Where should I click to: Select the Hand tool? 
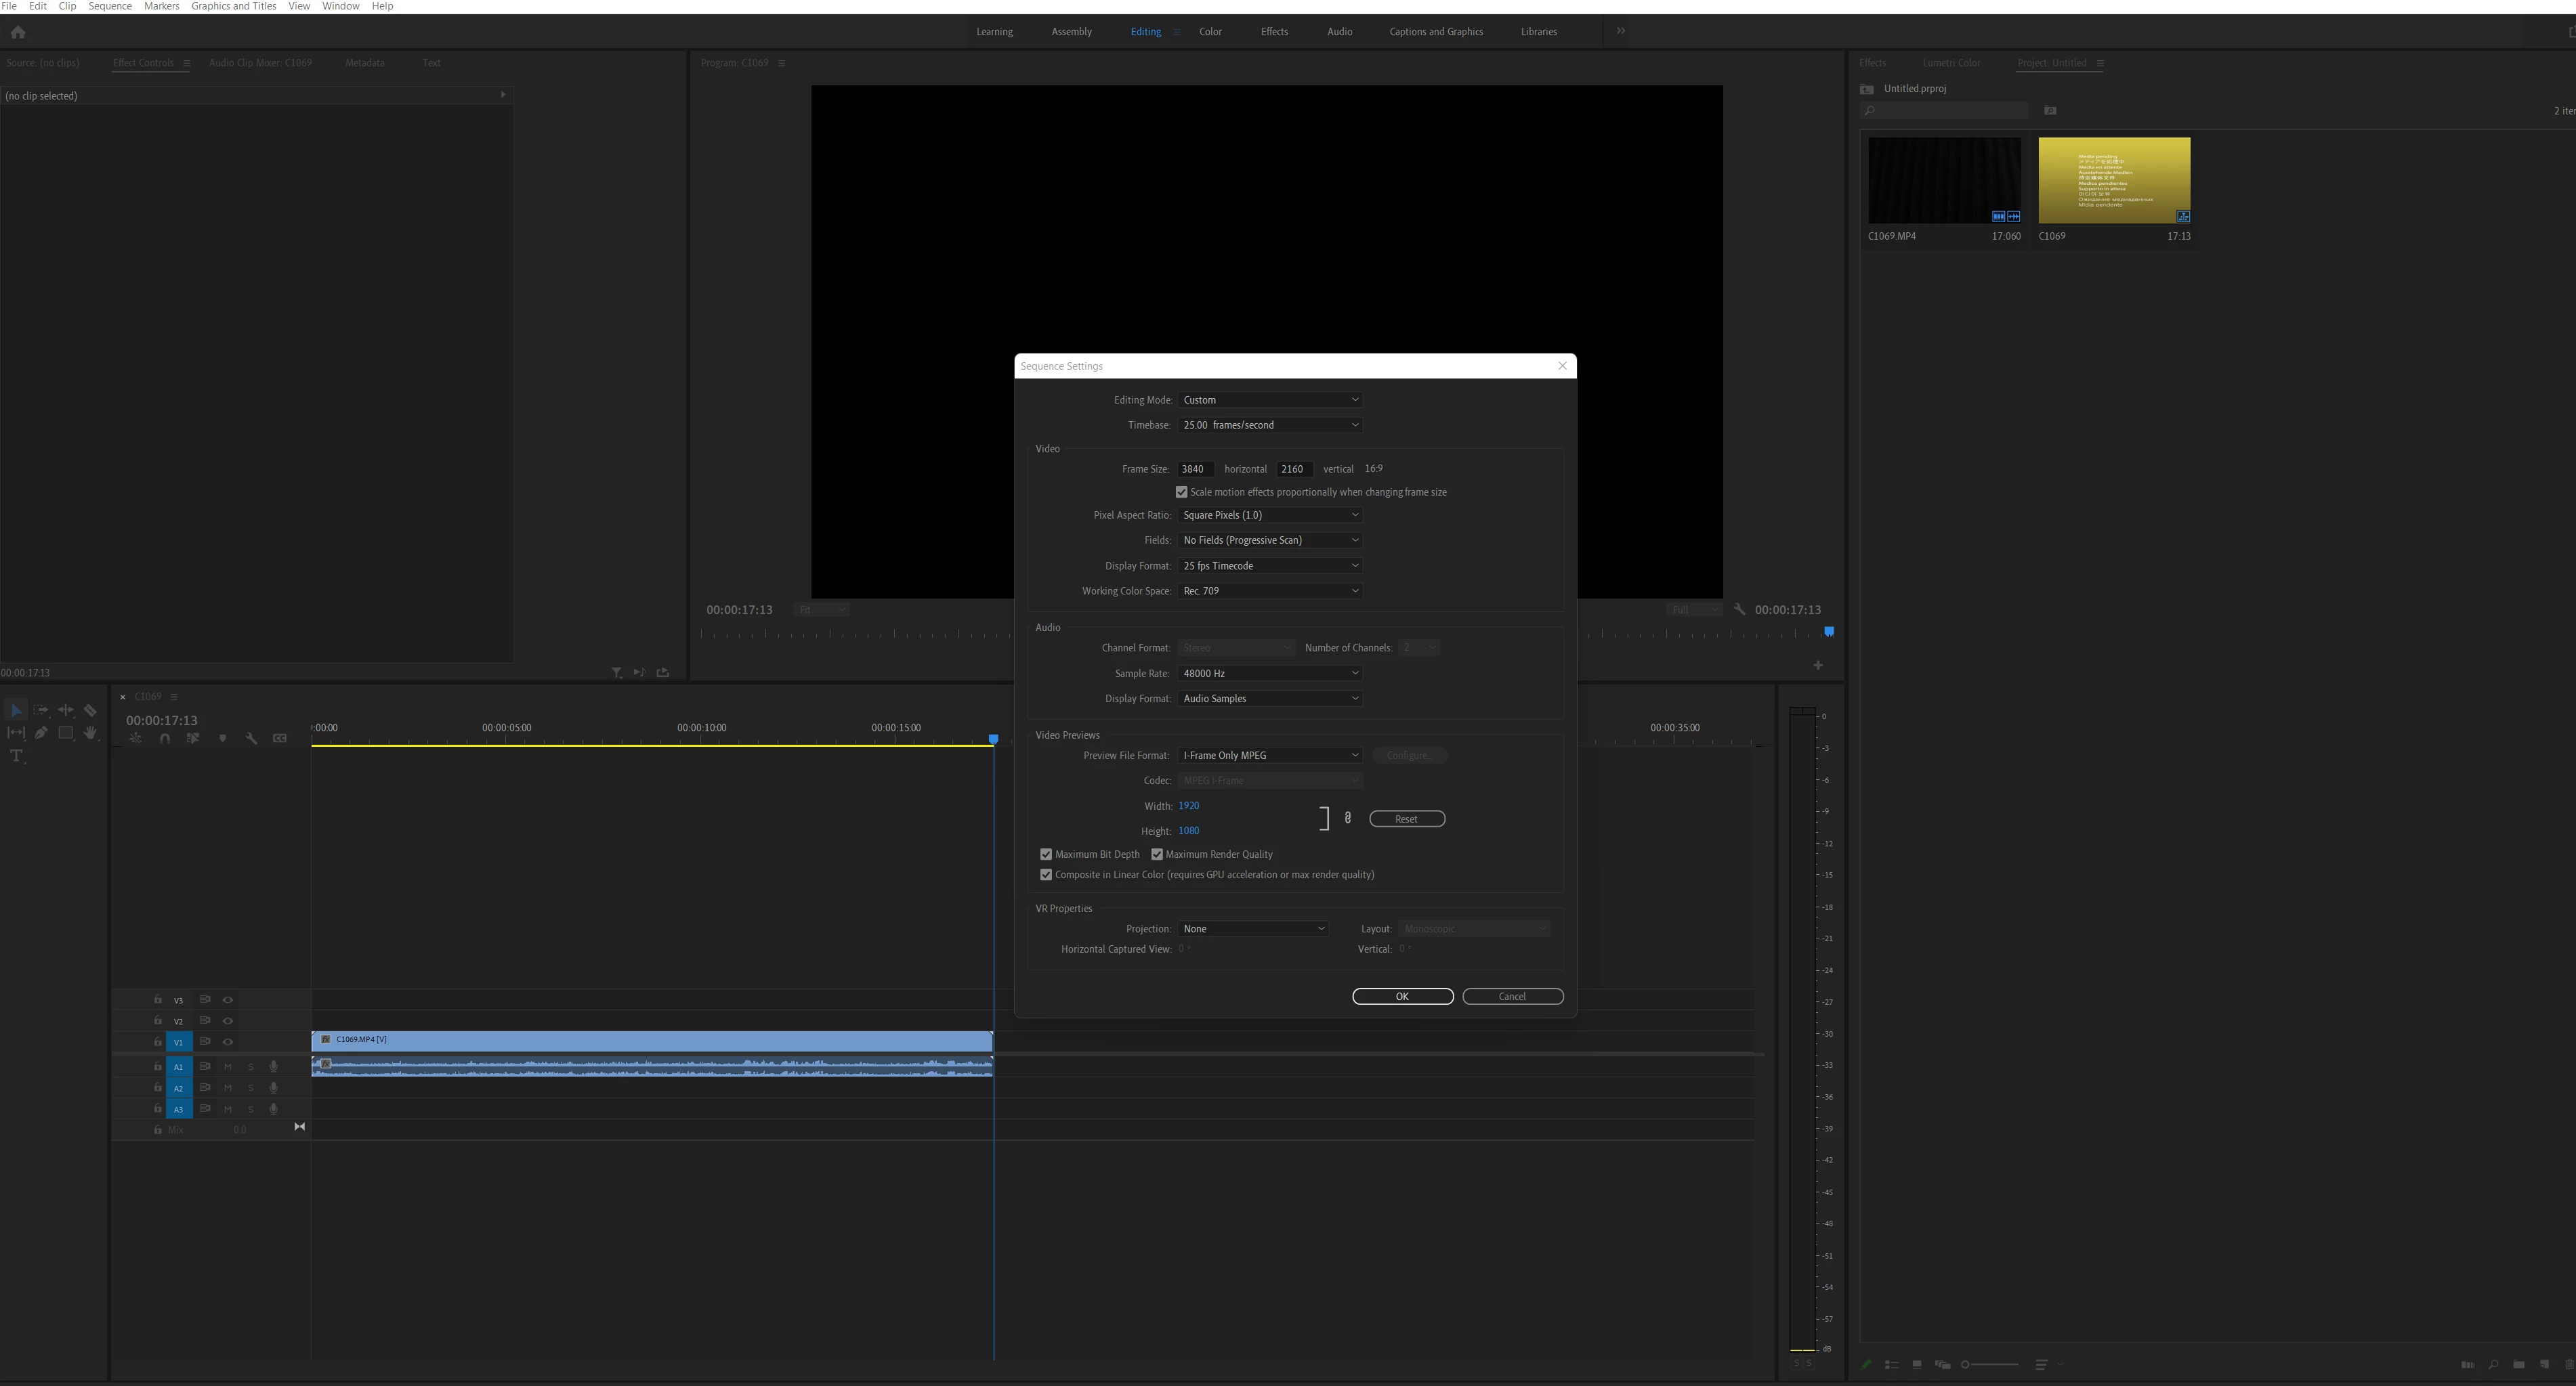(90, 733)
